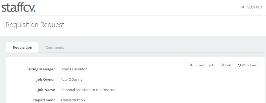Convert the requisition to a job
This screenshot has width=266, height=103.
click(201, 65)
